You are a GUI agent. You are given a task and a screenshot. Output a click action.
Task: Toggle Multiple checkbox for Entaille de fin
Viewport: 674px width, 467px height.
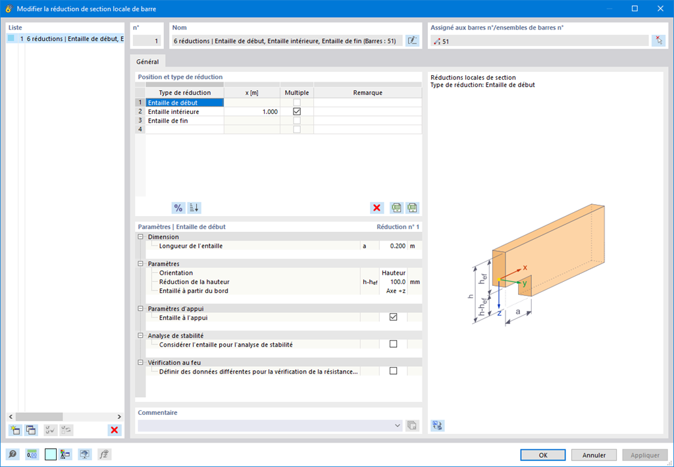click(297, 121)
